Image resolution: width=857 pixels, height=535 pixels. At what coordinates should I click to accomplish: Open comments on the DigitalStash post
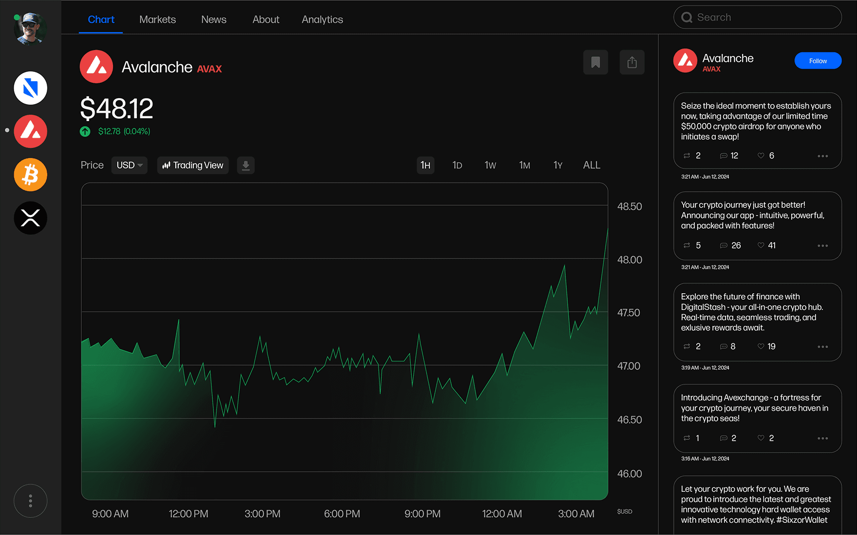(x=724, y=347)
